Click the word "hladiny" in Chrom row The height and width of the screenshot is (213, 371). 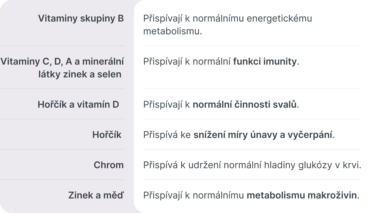coord(278,165)
